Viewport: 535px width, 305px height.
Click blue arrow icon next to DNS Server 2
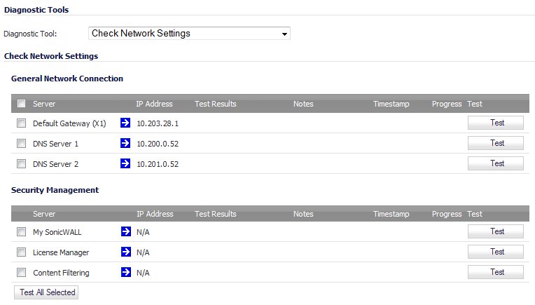tap(125, 163)
